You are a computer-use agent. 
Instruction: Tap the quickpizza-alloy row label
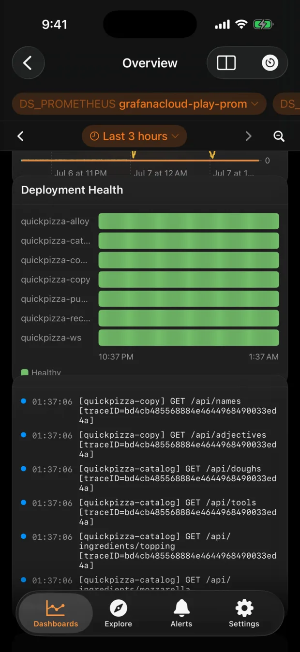(x=55, y=222)
